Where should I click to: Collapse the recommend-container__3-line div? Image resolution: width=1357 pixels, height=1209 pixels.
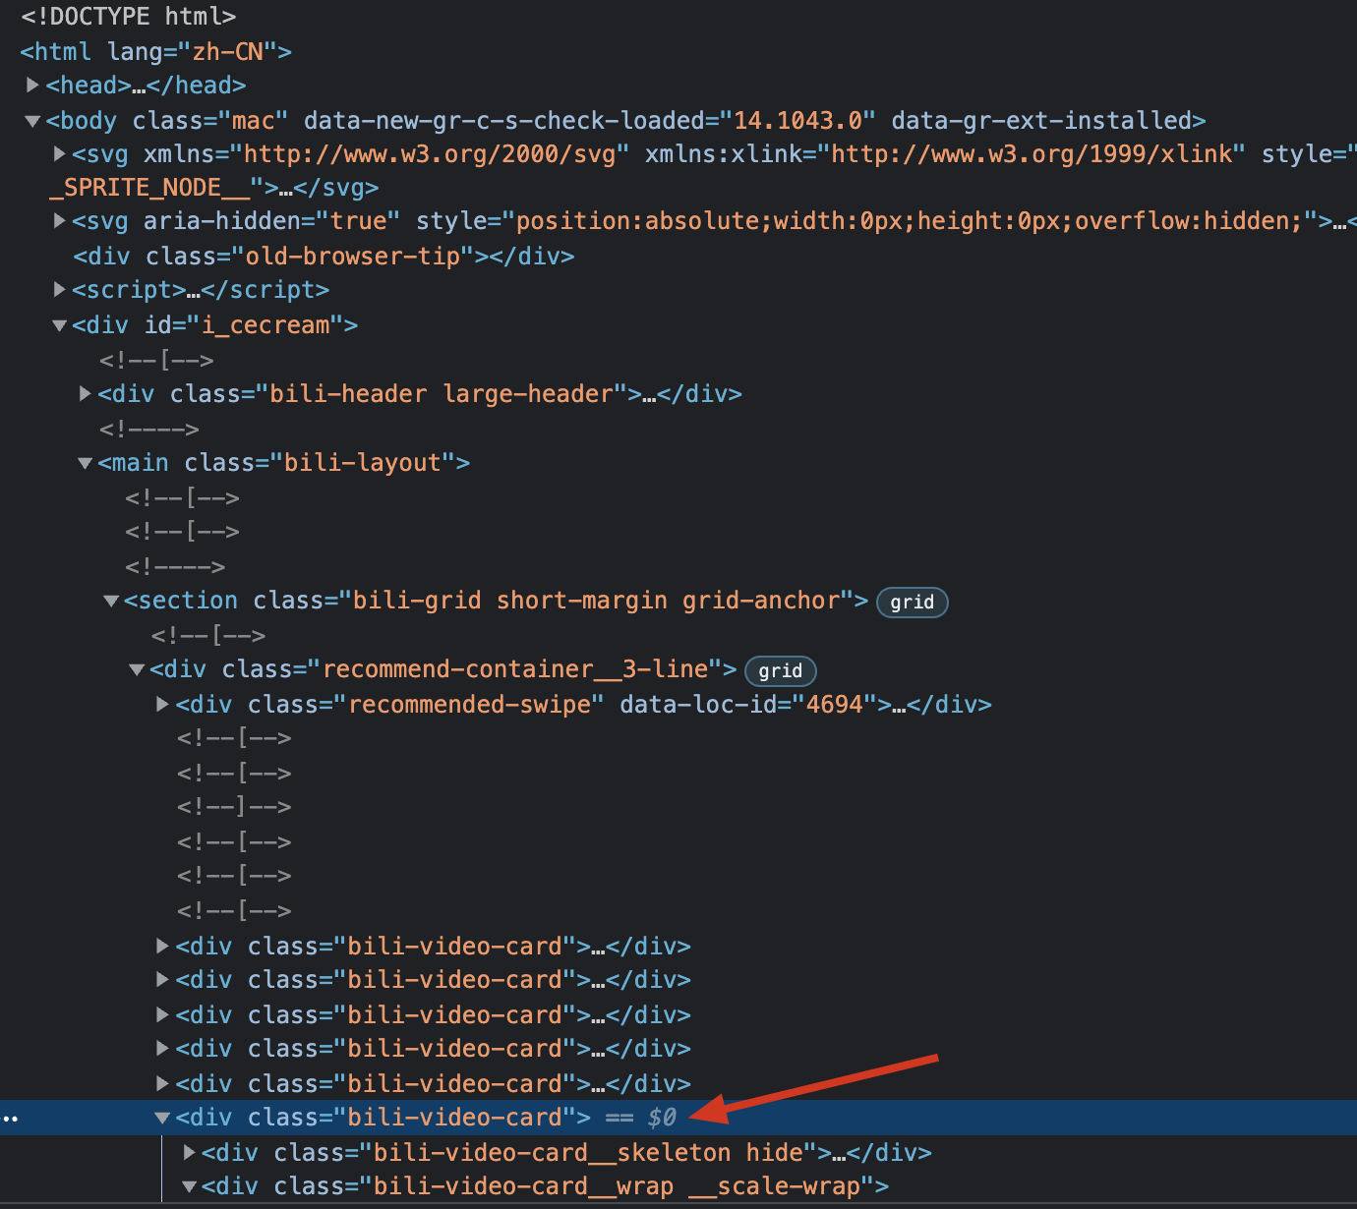137,669
